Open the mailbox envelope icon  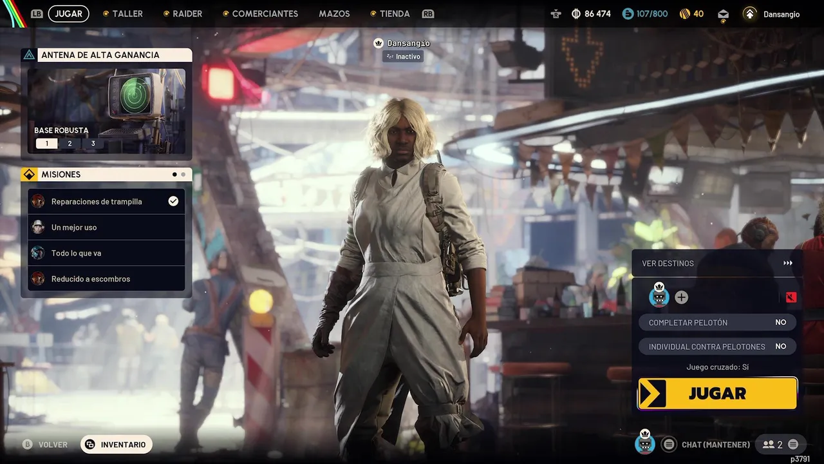(724, 14)
